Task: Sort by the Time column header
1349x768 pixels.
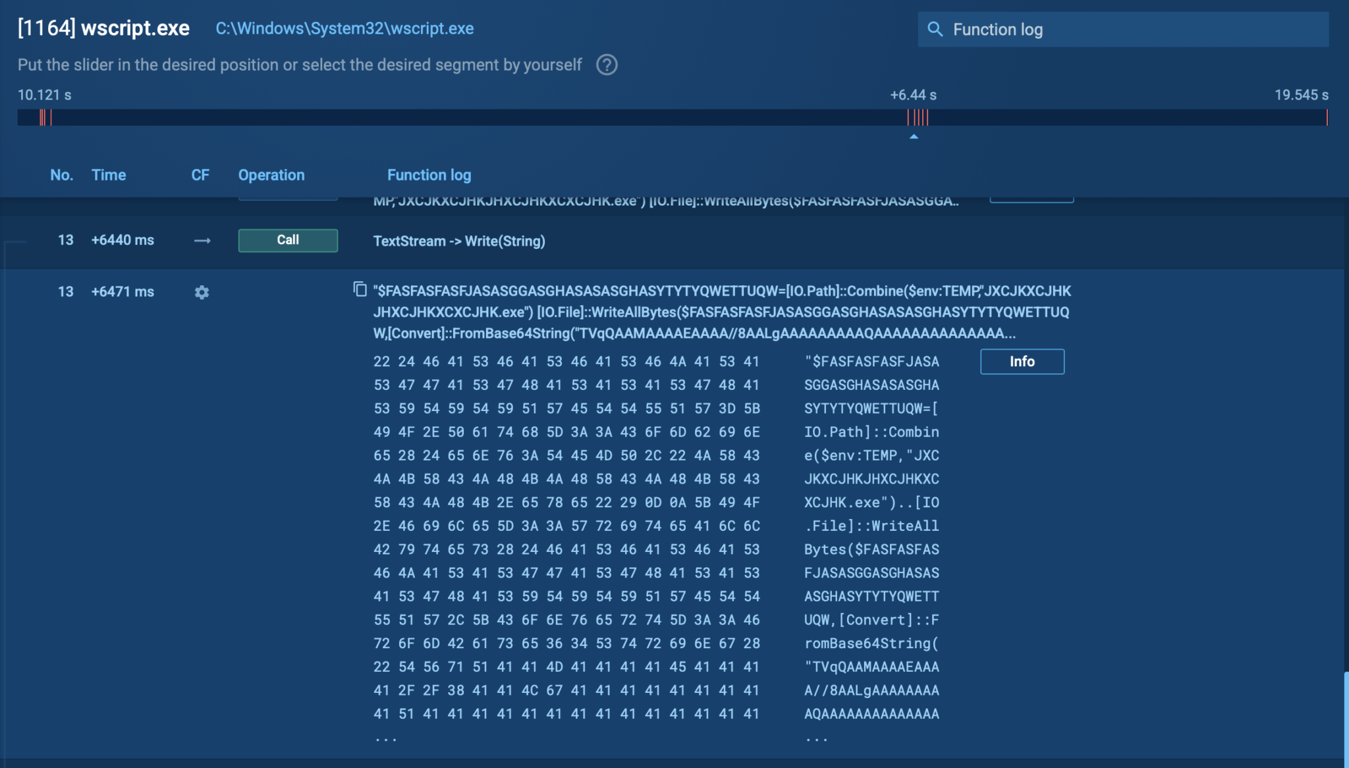Action: (x=109, y=175)
